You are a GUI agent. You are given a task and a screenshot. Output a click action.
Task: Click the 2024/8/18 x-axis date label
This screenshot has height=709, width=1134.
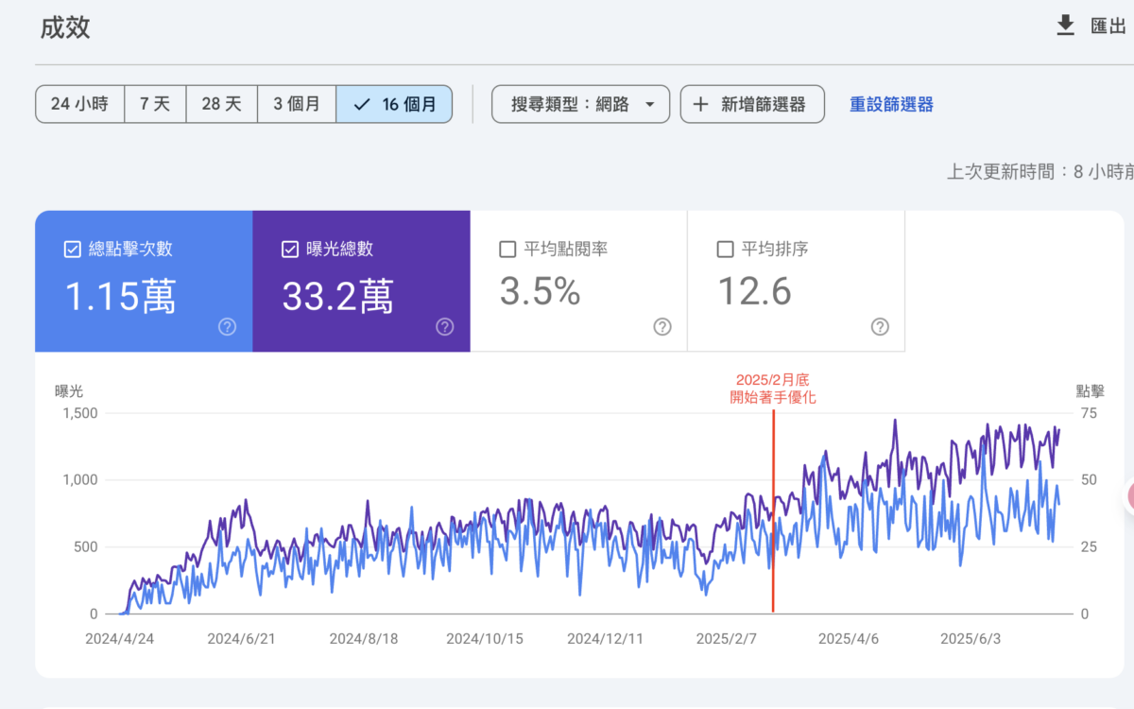point(364,639)
